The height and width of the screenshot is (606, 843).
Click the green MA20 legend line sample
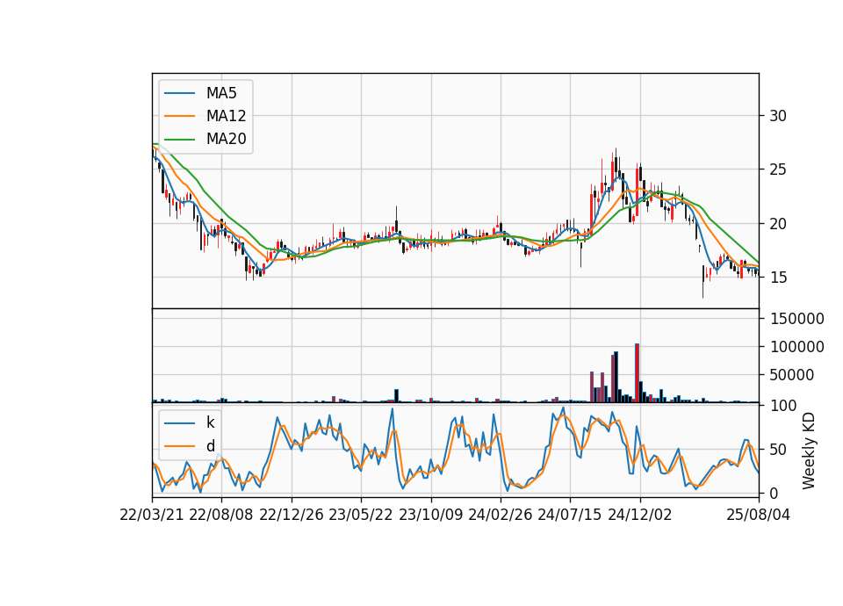click(179, 140)
